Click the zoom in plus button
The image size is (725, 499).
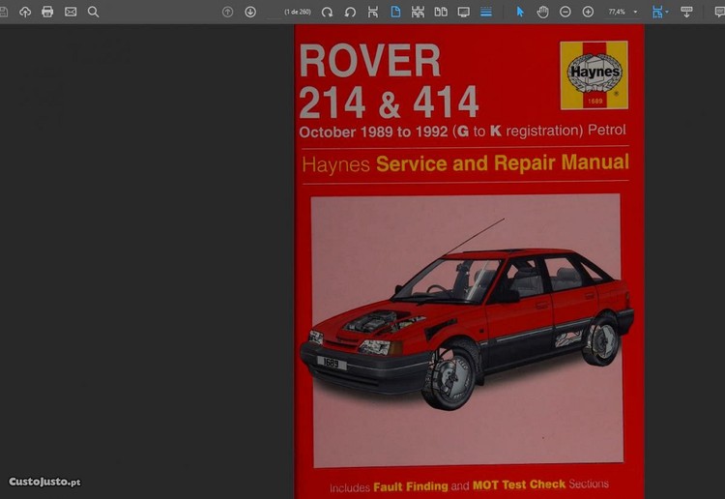(588, 12)
